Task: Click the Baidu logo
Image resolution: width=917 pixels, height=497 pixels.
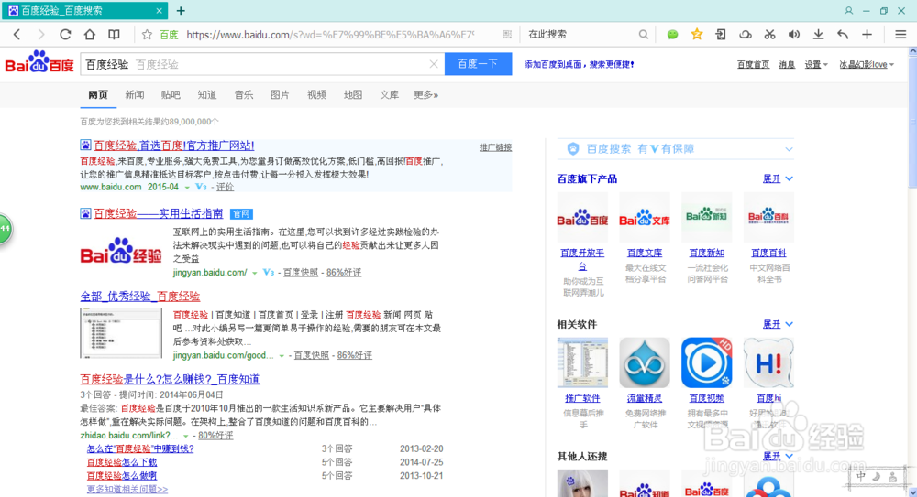Action: pyautogui.click(x=39, y=62)
